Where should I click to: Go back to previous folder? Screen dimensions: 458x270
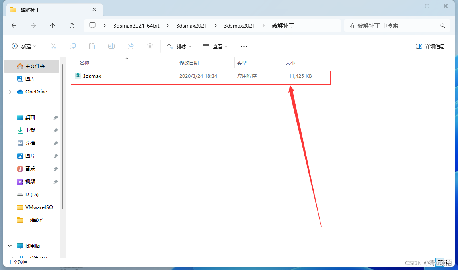tap(14, 26)
